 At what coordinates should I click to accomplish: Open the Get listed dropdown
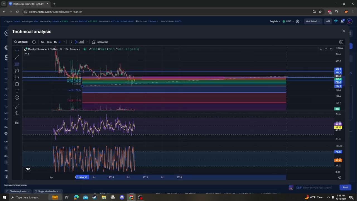click(x=313, y=21)
